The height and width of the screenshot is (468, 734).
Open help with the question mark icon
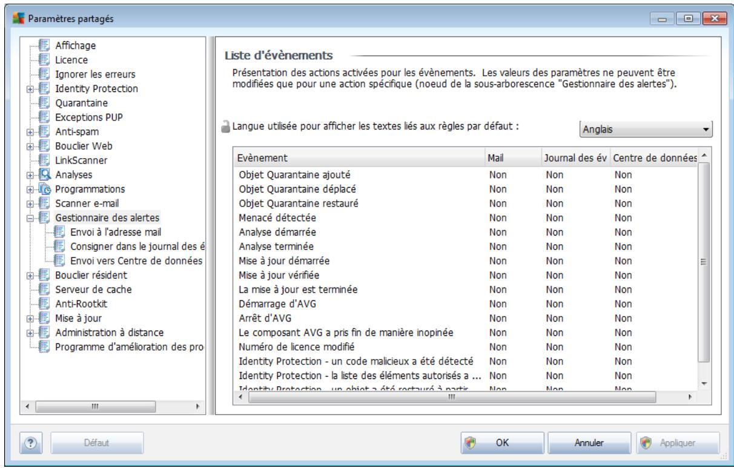click(30, 443)
